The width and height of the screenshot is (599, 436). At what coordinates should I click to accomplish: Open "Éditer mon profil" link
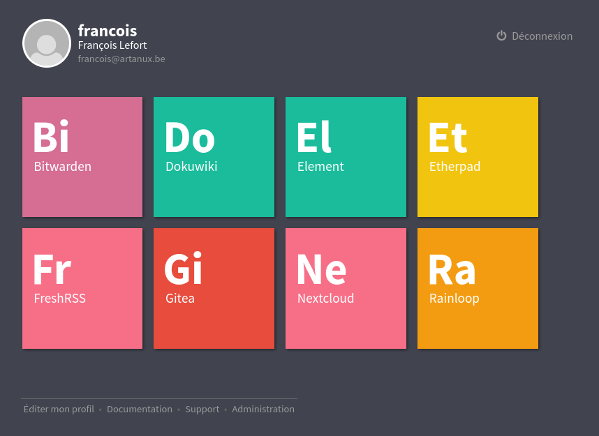[59, 409]
